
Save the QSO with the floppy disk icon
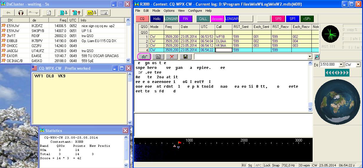click(x=185, y=56)
